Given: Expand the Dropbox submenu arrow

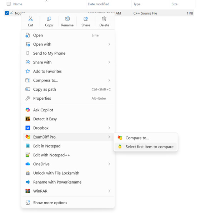Looking at the screenshot, I should click(109, 128).
